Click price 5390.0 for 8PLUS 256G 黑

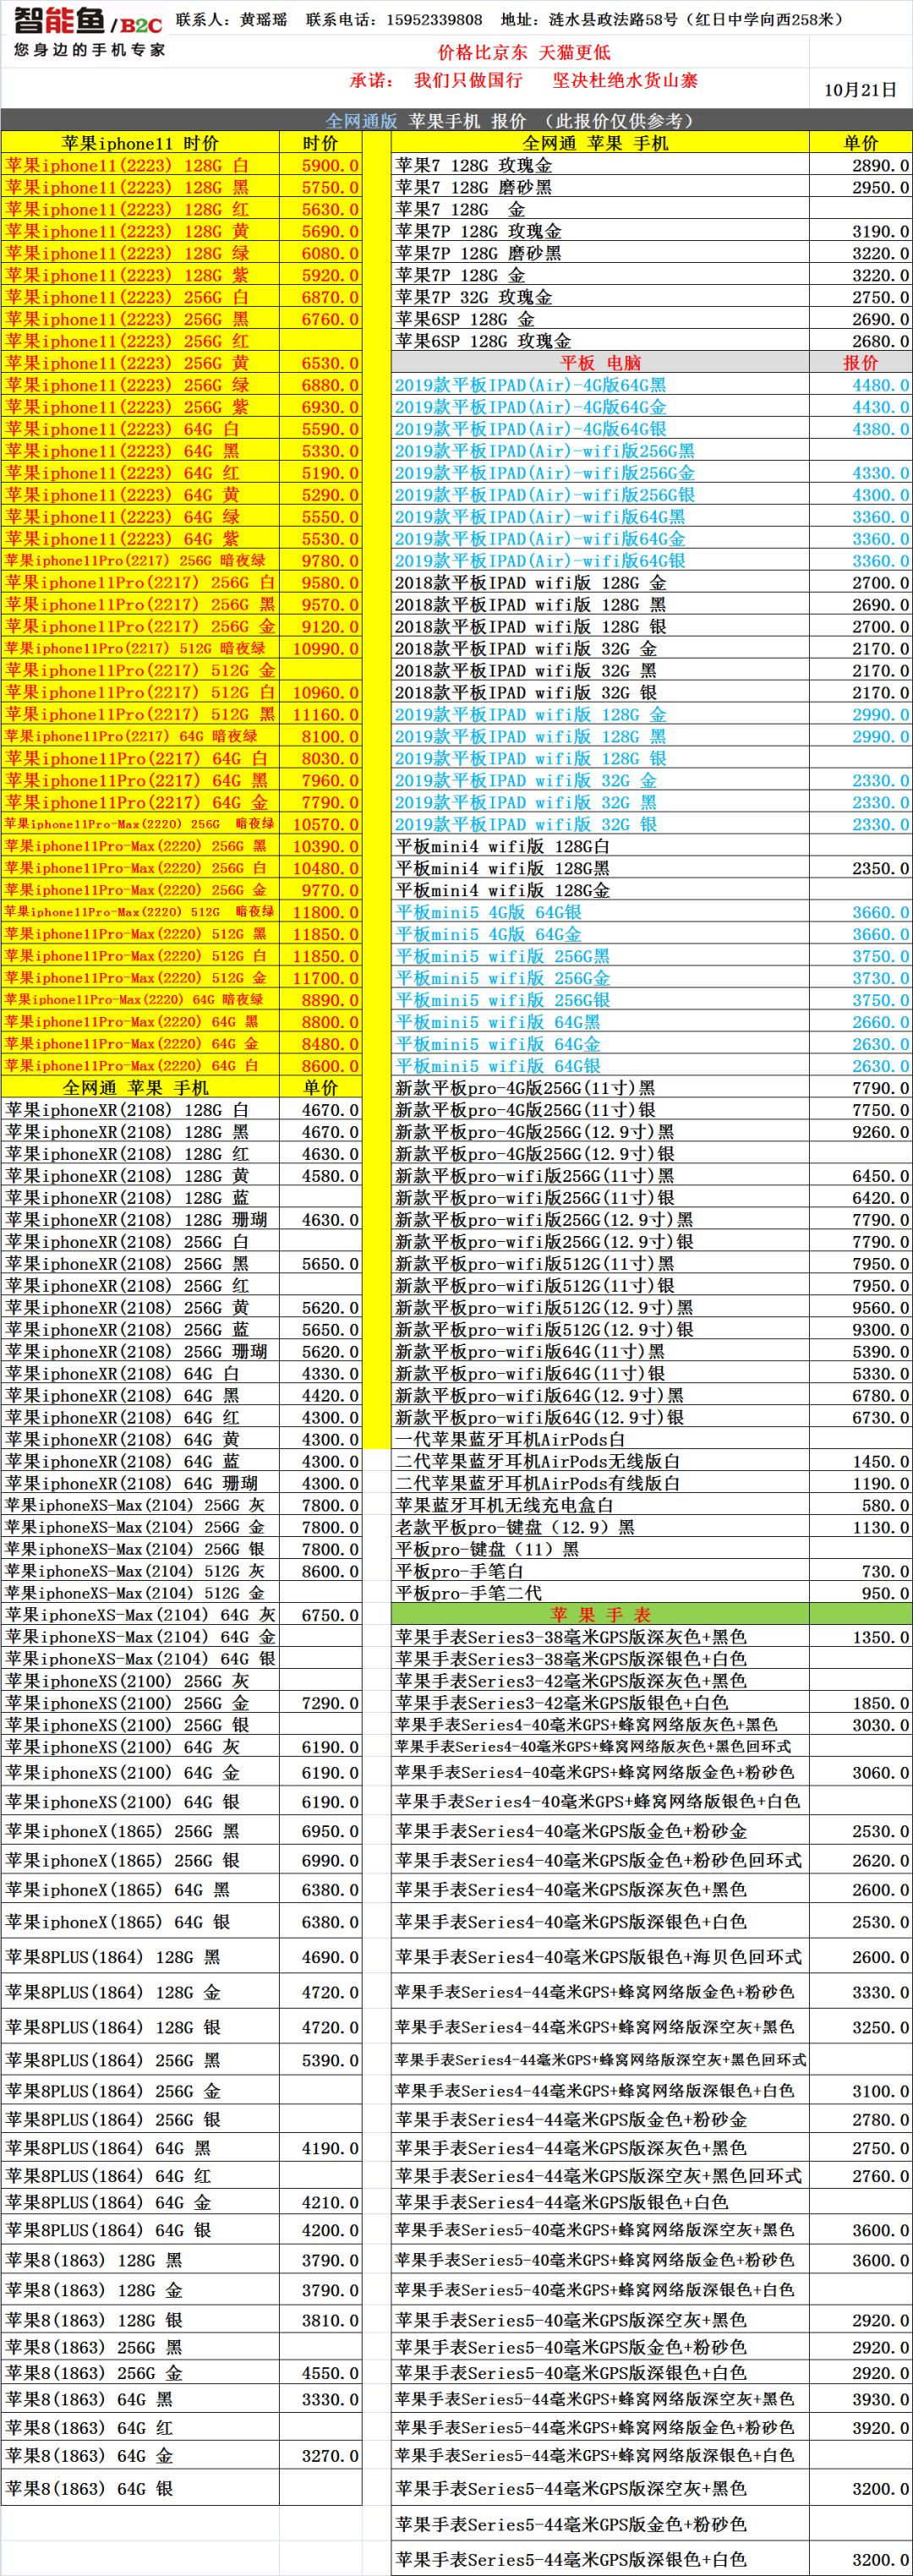(321, 2060)
